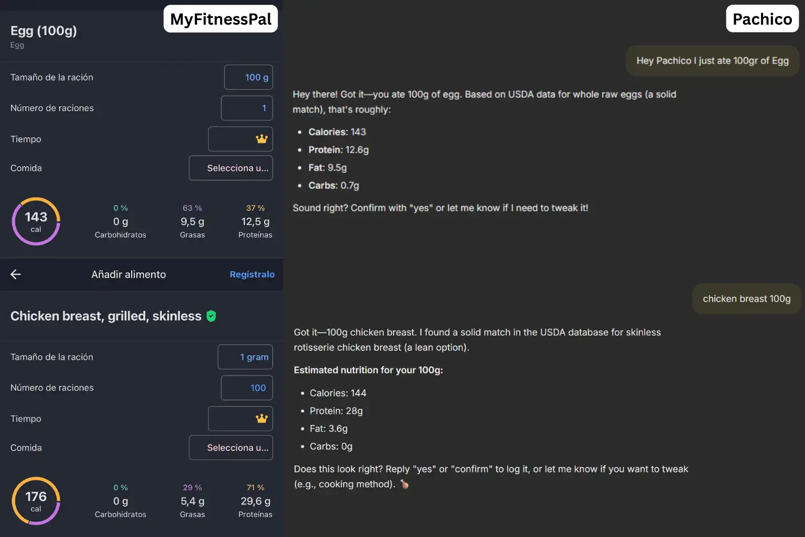The width and height of the screenshot is (805, 537).
Task: Click 'Calories: 143' in Pachico's egg reply
Action: (337, 132)
